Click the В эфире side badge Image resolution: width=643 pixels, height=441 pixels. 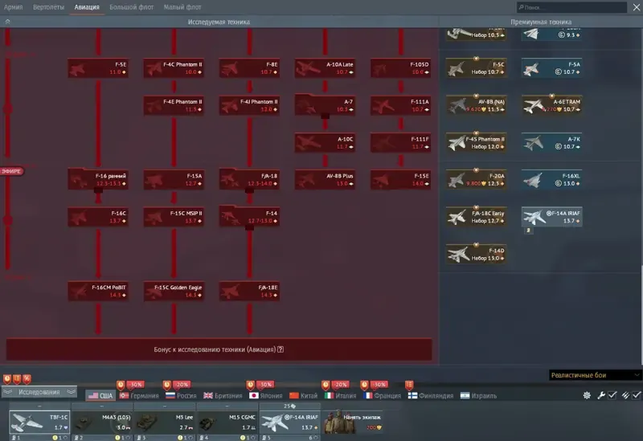pos(11,171)
